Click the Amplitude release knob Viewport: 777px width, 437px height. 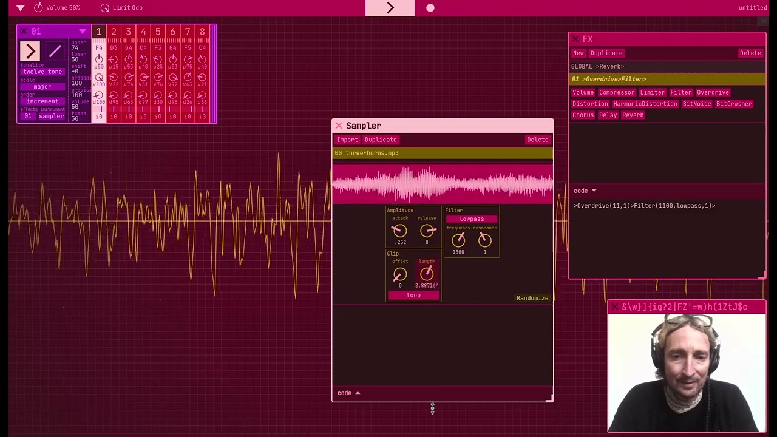point(427,231)
